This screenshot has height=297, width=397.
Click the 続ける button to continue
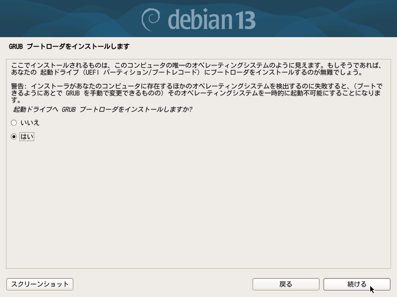[357, 284]
